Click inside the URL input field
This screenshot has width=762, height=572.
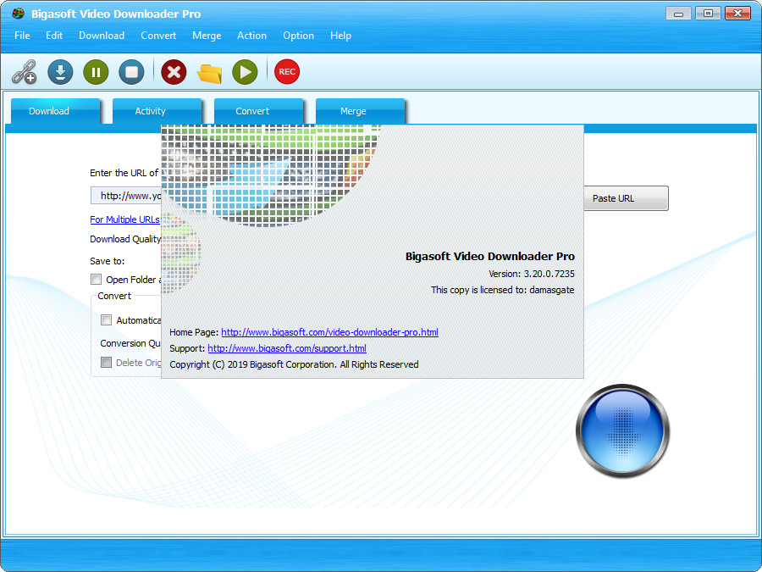pos(126,196)
